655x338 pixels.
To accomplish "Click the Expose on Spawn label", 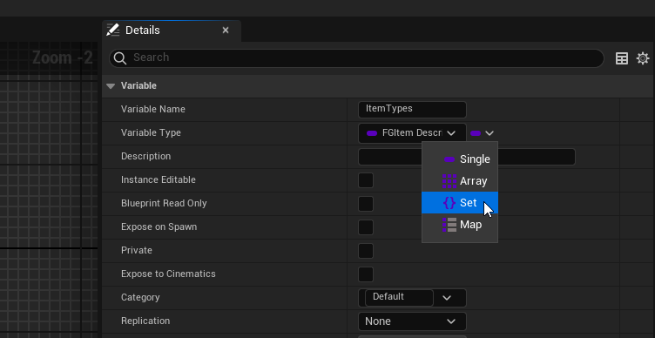I will click(x=159, y=226).
